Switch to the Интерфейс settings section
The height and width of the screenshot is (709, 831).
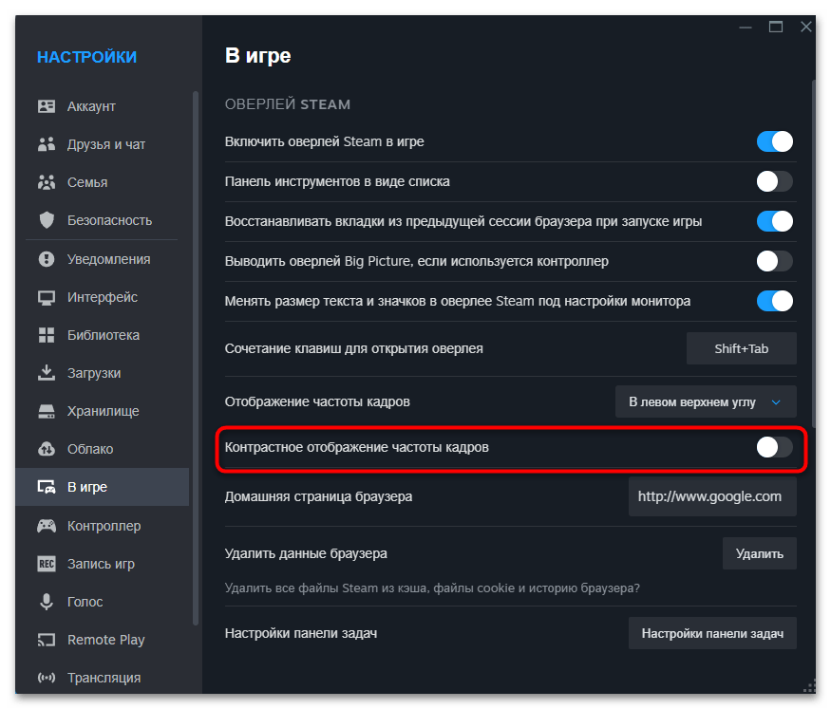pyautogui.click(x=102, y=297)
